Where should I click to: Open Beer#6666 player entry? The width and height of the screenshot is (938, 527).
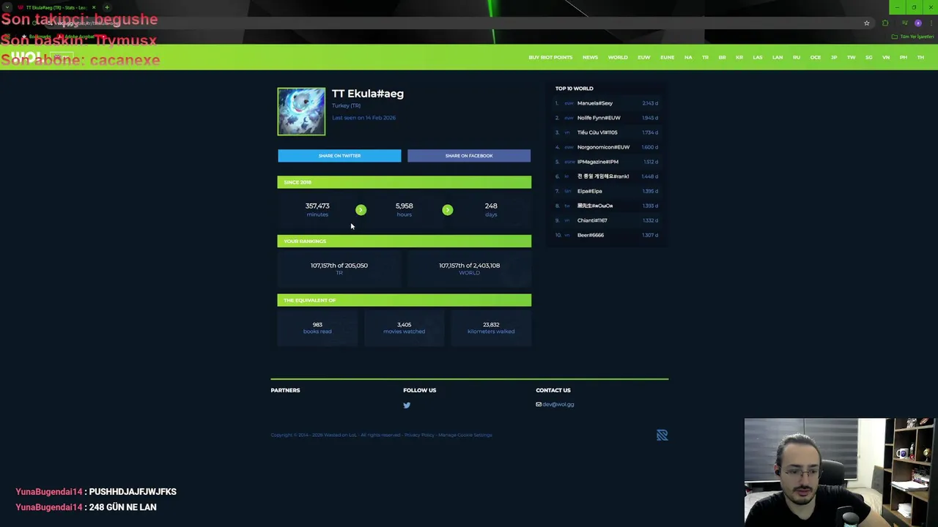(590, 235)
